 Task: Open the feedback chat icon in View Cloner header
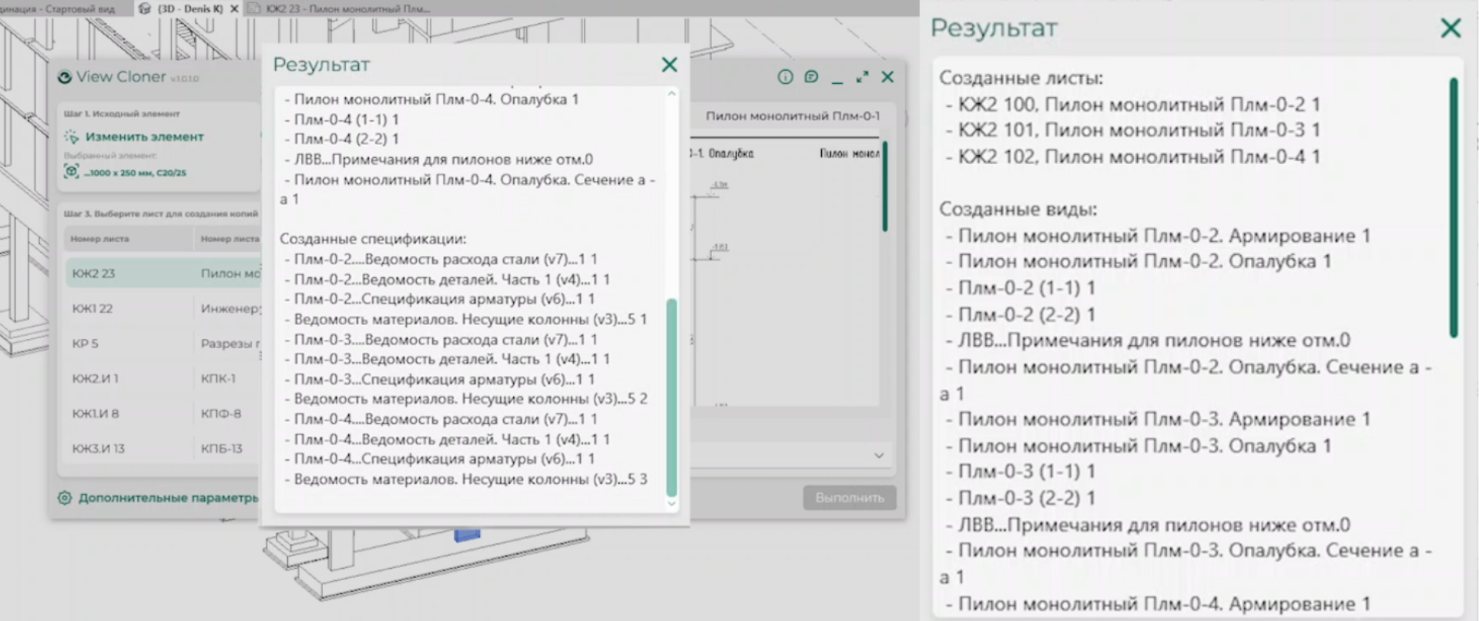coord(811,77)
